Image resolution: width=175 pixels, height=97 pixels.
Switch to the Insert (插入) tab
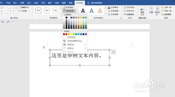tap(15, 3)
